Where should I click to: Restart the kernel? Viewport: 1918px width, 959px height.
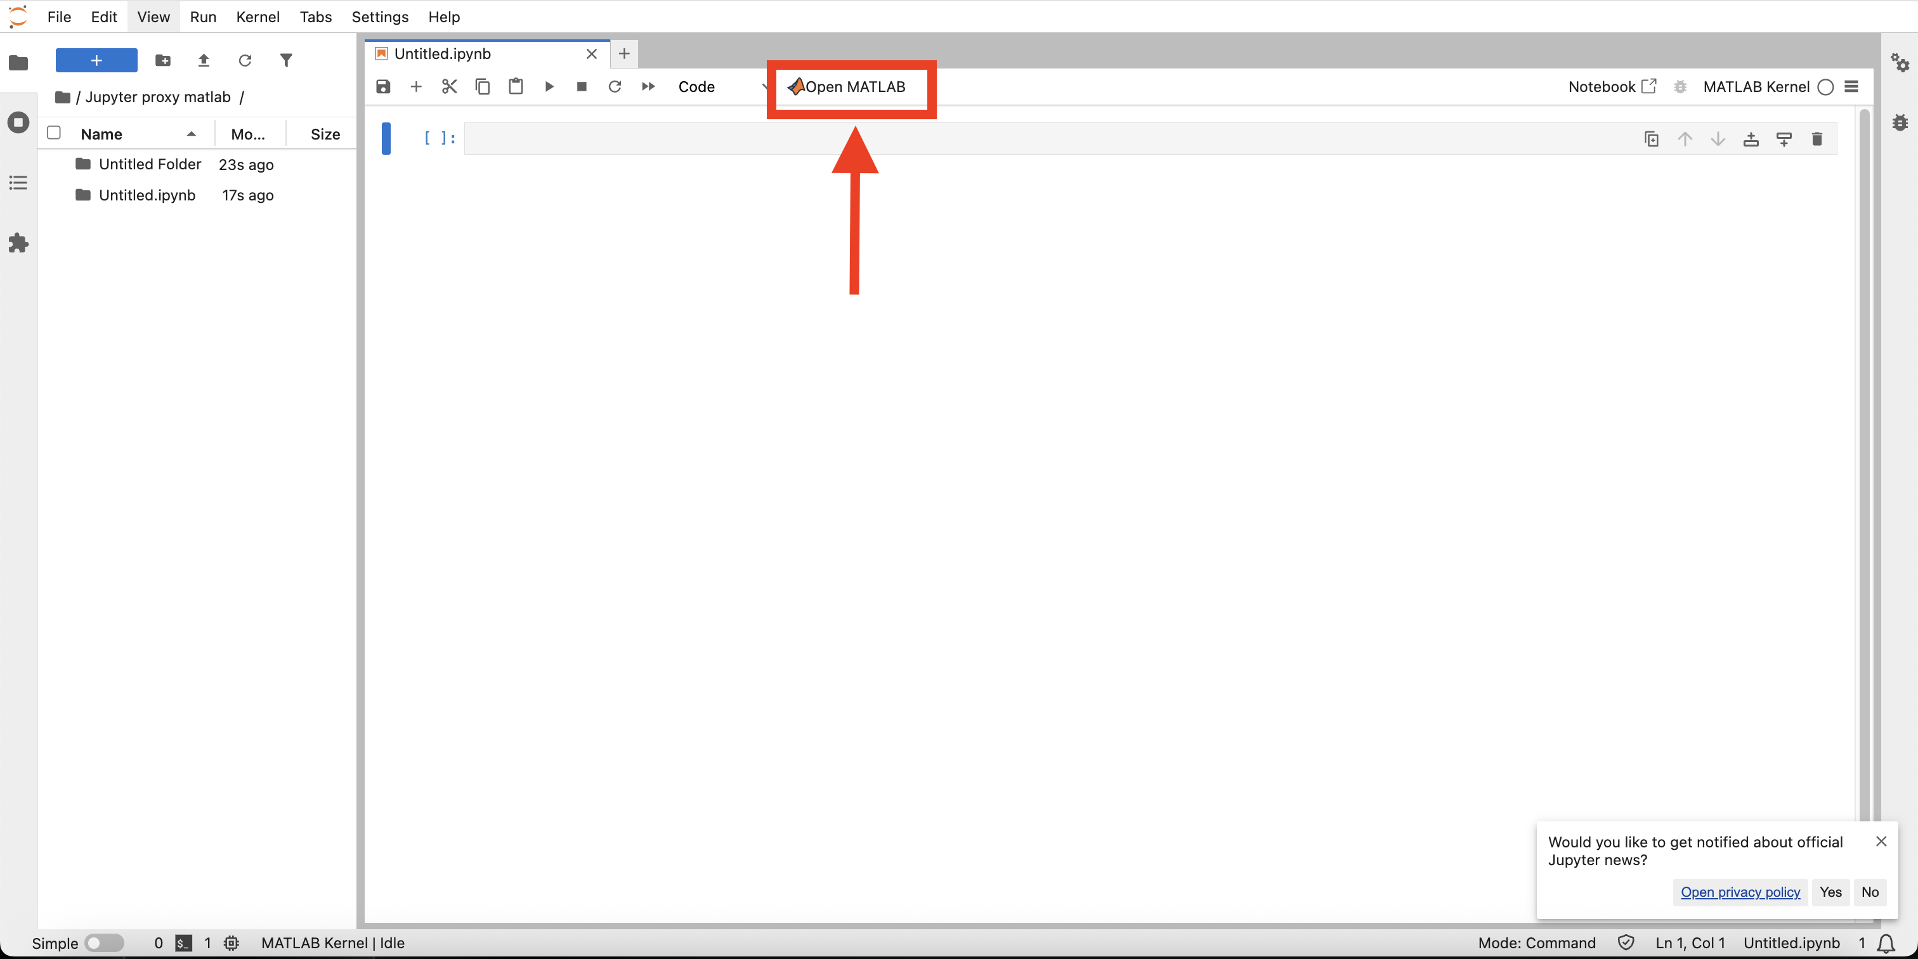(x=615, y=86)
